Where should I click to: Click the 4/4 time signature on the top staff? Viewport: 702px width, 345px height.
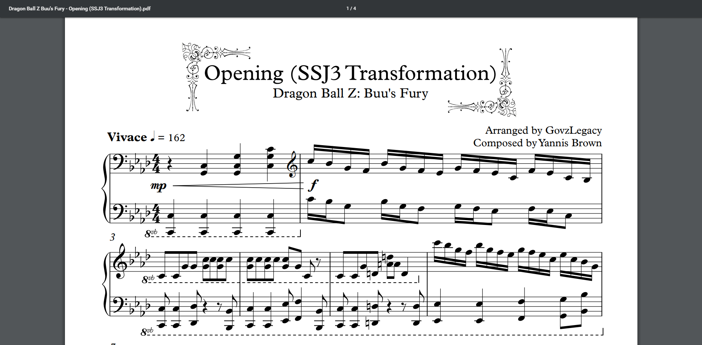pyautogui.click(x=156, y=164)
